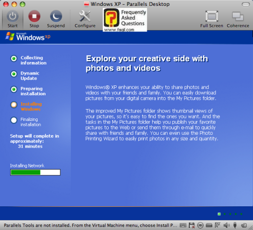This screenshot has width=253, height=230.
Task: Click the window resize grip corner
Action: [251, 228]
